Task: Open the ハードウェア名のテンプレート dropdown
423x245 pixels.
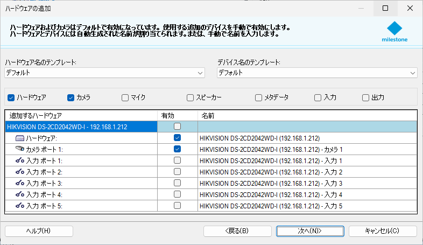Action: tap(104, 73)
